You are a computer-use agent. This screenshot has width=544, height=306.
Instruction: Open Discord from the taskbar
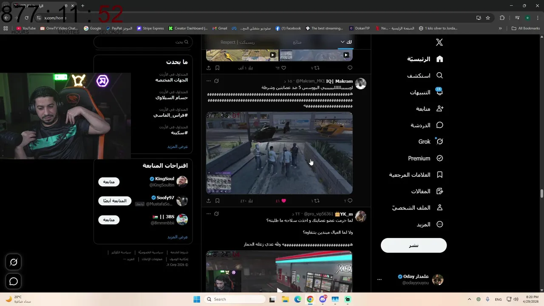point(322,299)
